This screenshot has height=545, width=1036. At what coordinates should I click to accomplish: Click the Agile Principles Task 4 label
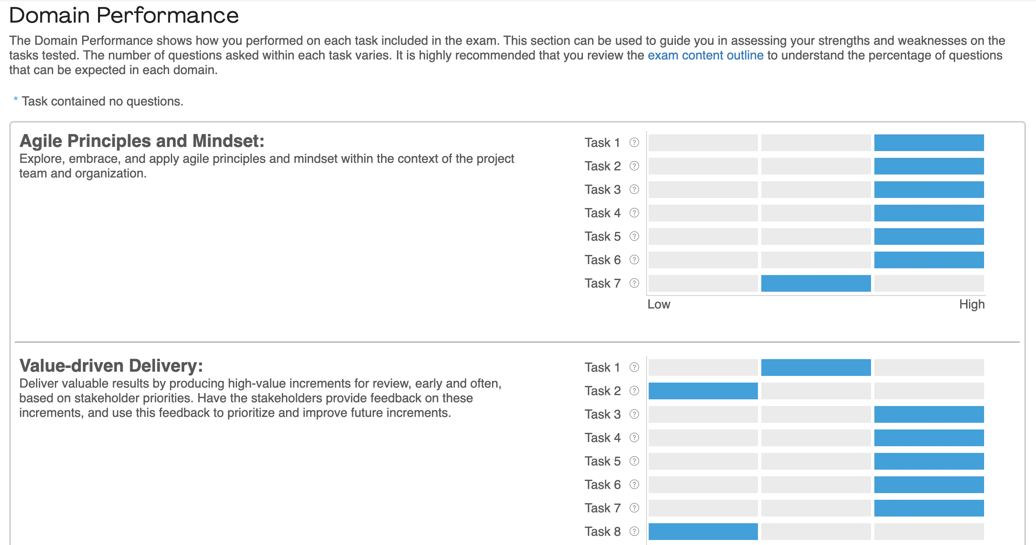(x=603, y=213)
